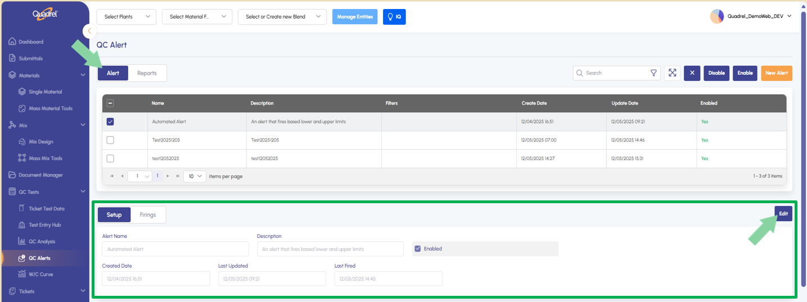Click the IQ lightbulb button
Screen dimensions: 807x302
point(394,17)
